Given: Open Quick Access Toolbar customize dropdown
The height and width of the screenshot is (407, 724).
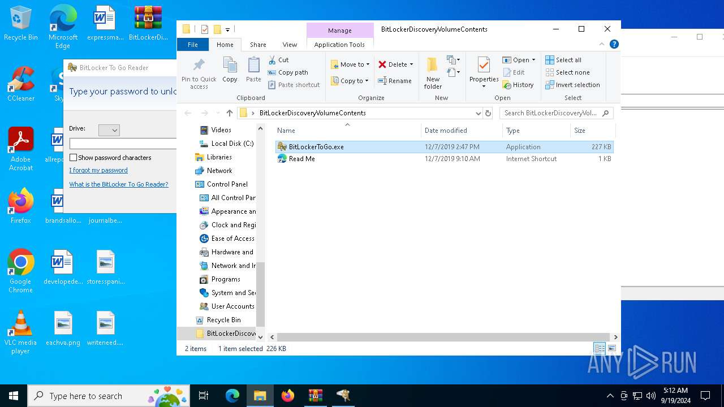Looking at the screenshot, I should (x=227, y=29).
